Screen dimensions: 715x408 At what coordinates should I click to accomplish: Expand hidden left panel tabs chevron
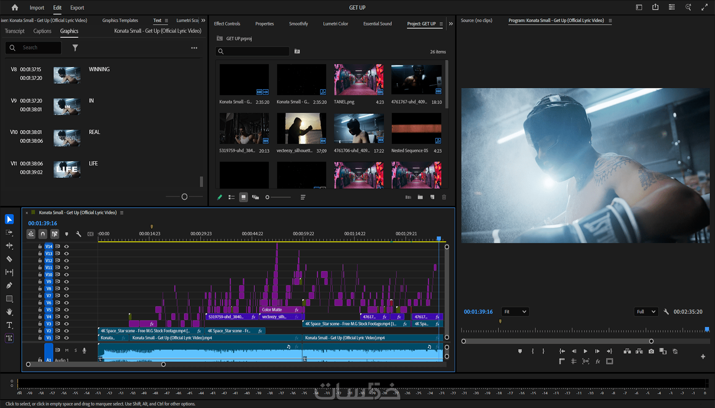tap(204, 20)
